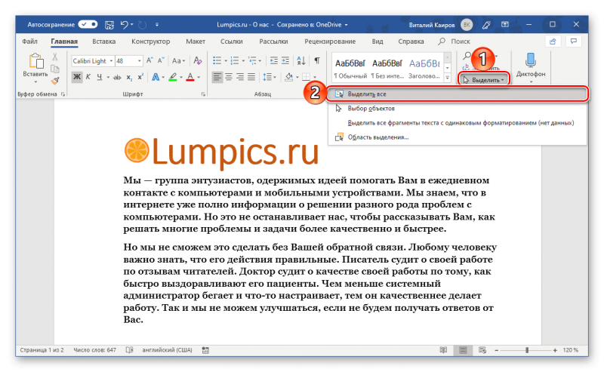Clear all formatting with the eraser A icon
The image size is (604, 372).
click(x=198, y=60)
